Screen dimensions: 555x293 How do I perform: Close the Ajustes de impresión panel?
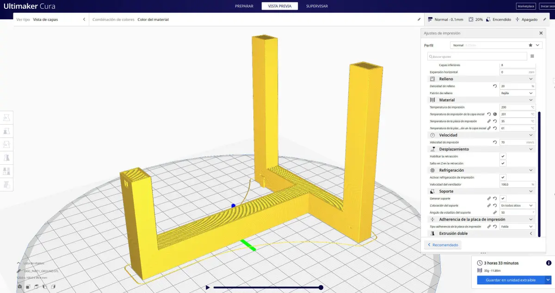coord(541,33)
